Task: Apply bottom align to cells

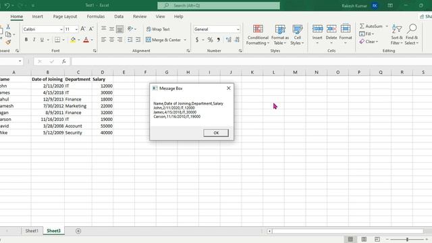Action: click(x=119, y=29)
